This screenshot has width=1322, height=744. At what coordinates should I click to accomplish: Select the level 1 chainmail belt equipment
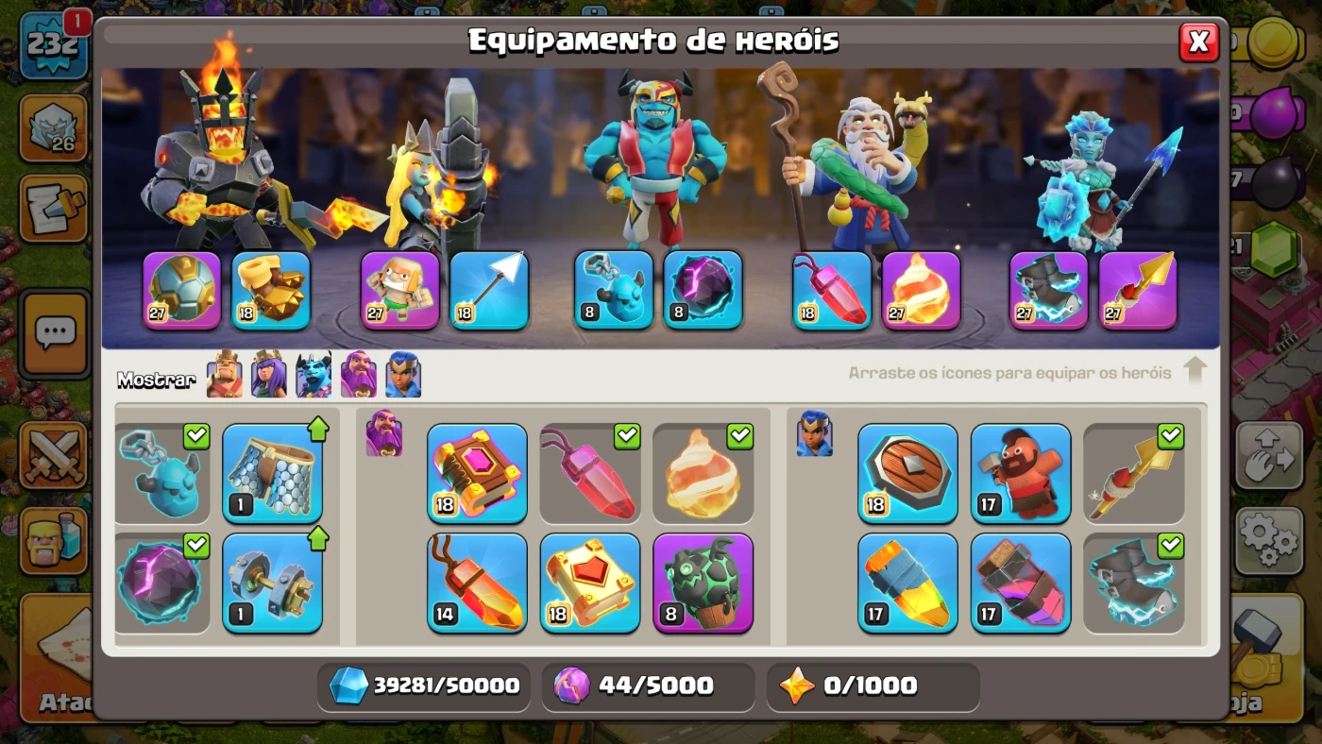coord(273,473)
